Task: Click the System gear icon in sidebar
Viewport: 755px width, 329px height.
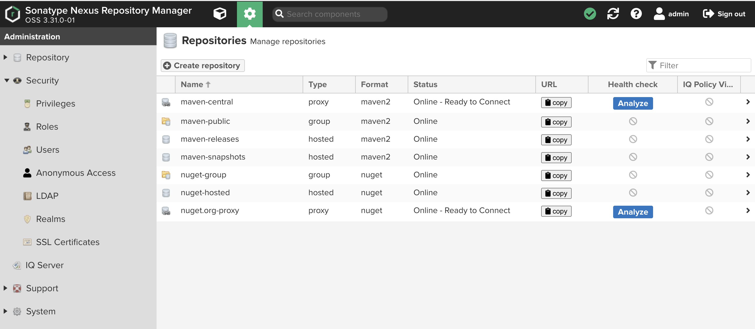Action: point(17,311)
